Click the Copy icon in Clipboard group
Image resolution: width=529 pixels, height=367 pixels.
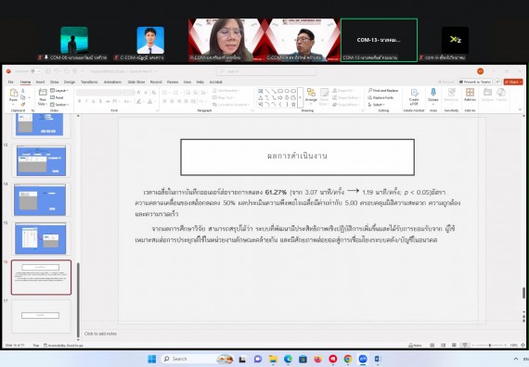coord(23,97)
